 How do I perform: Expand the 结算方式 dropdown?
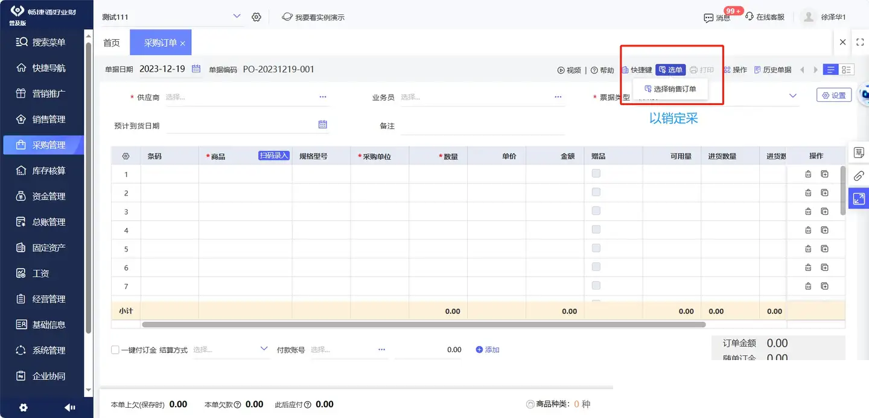(x=264, y=349)
